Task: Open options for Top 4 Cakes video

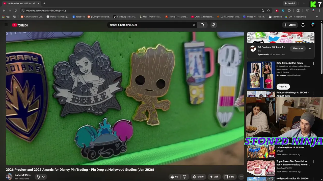Action: (313, 162)
